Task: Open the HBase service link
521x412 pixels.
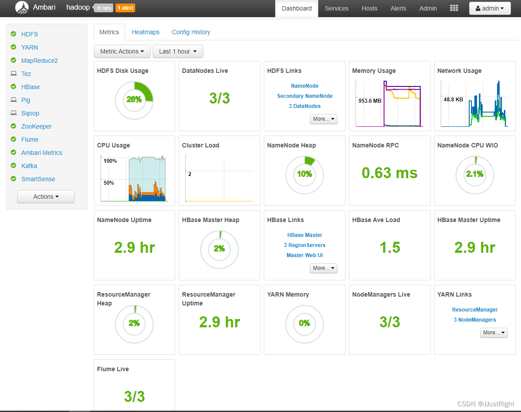Action: [31, 87]
